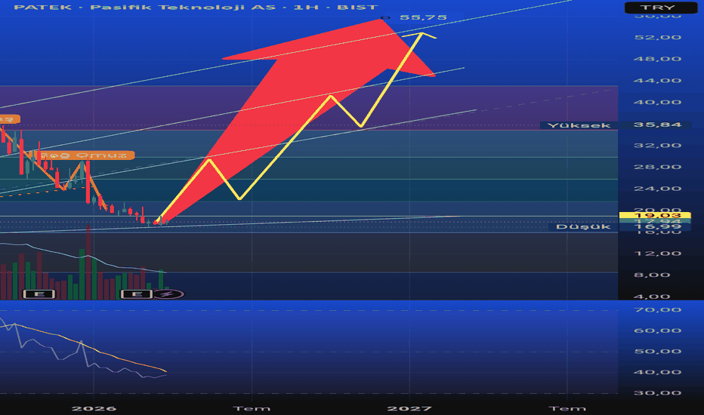Click the Tem label between 2026 and 2027
This screenshot has height=415, width=704.
tap(252, 408)
